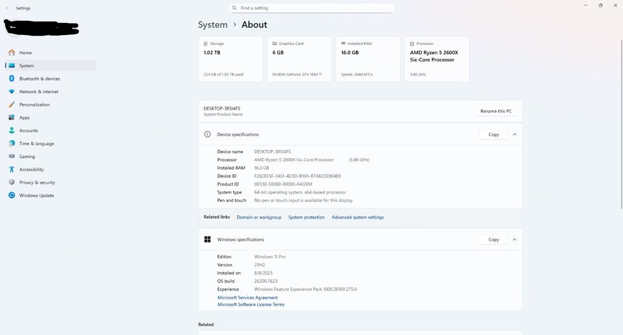This screenshot has height=335, width=623.
Task: Open Time & language settings
Action: 36,144
